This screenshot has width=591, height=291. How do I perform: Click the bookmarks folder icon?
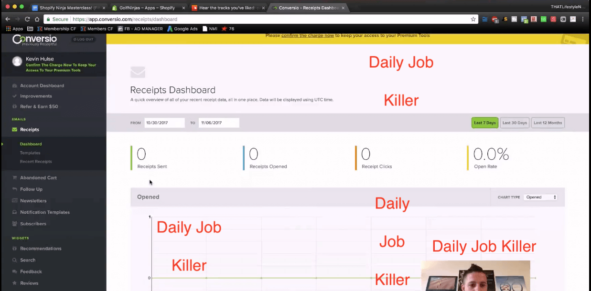tap(30, 29)
